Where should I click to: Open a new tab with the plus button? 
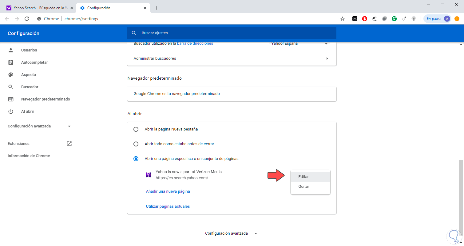(x=157, y=8)
